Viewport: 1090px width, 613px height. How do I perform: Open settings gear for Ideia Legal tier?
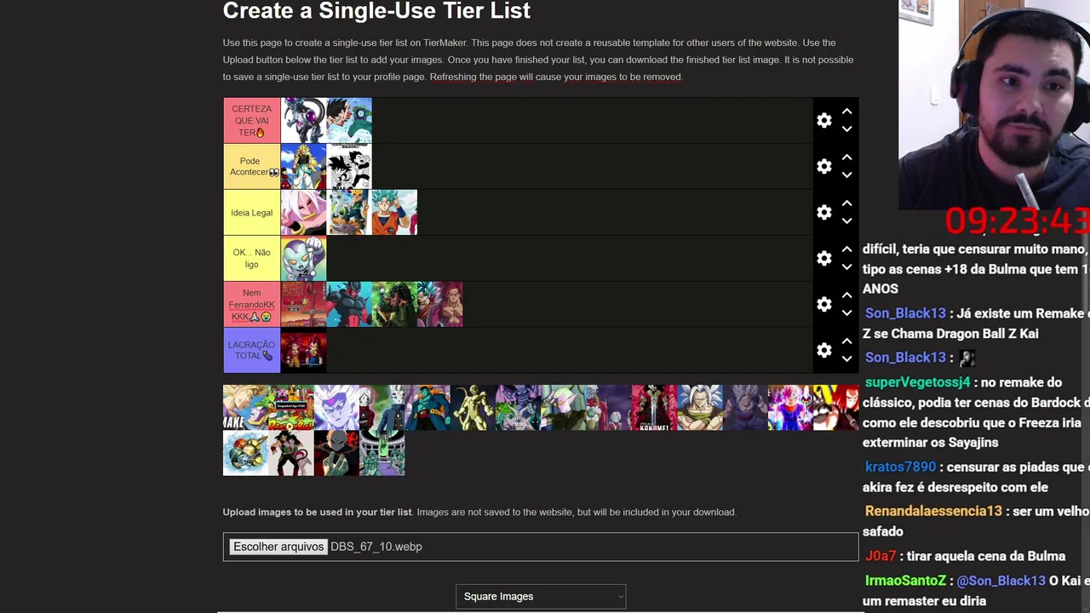823,213
